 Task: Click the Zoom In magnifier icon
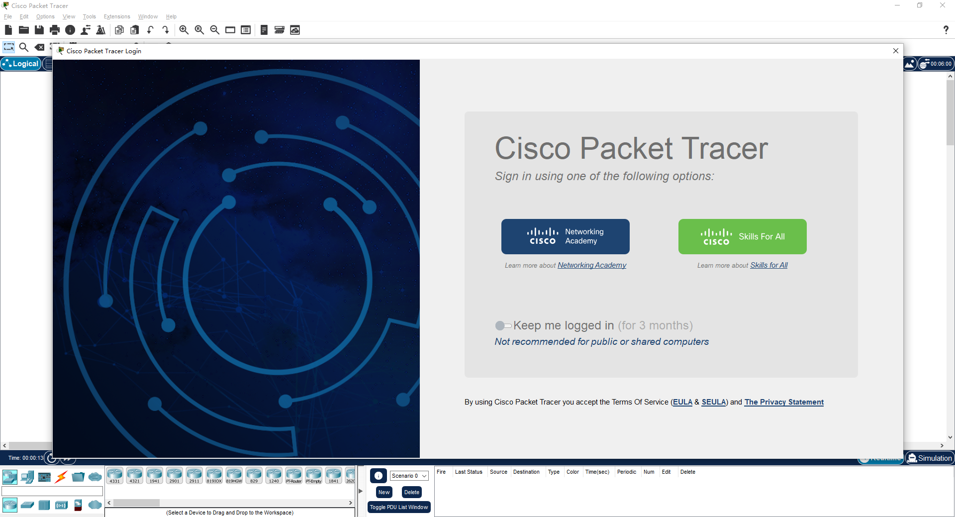[184, 30]
